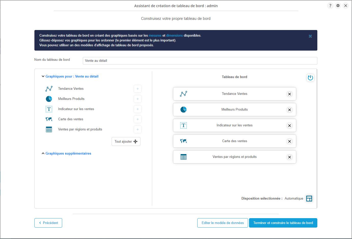The height and width of the screenshot is (239, 352).
Task: Click the Tout ajouter button
Action: (x=126, y=142)
